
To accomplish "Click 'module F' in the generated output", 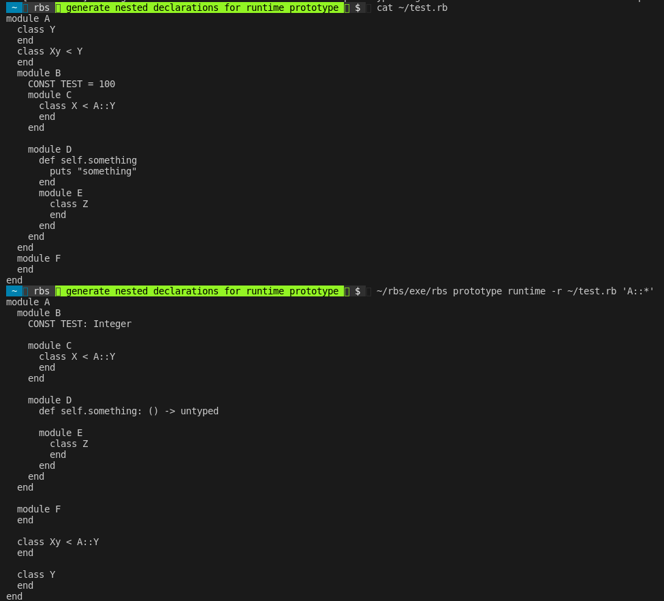I will [39, 509].
